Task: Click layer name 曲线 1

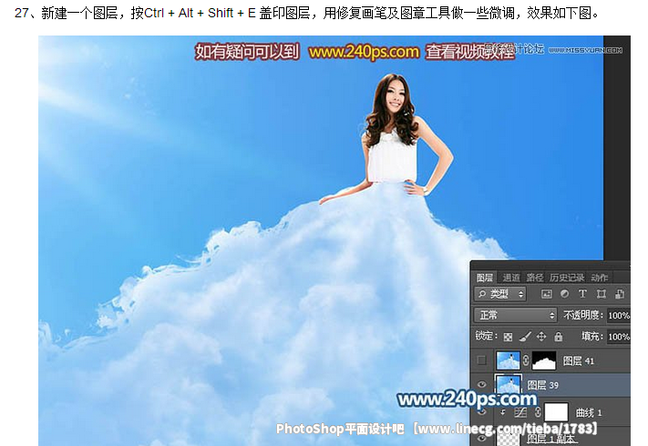Action: pos(589,412)
